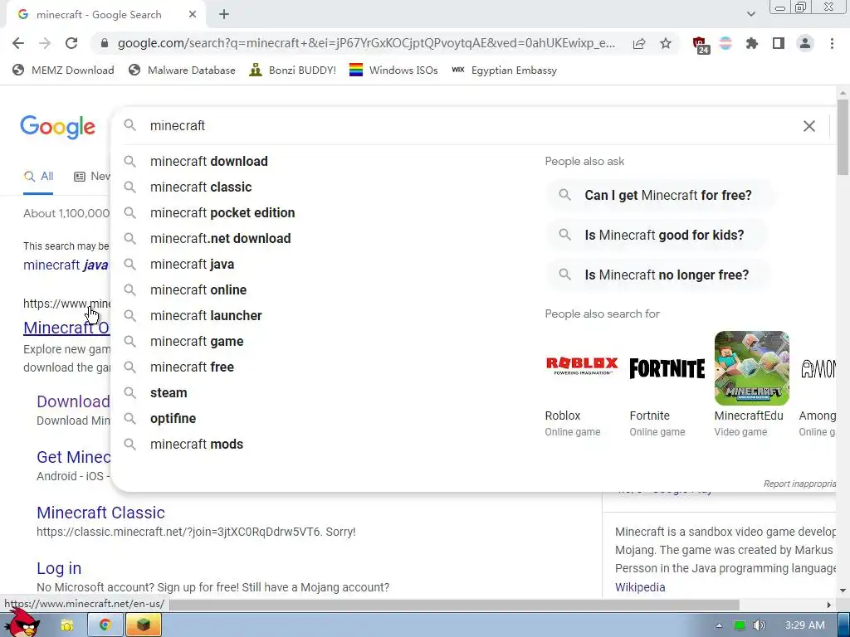Click the Google logo
The height and width of the screenshot is (637, 850).
coord(57,127)
